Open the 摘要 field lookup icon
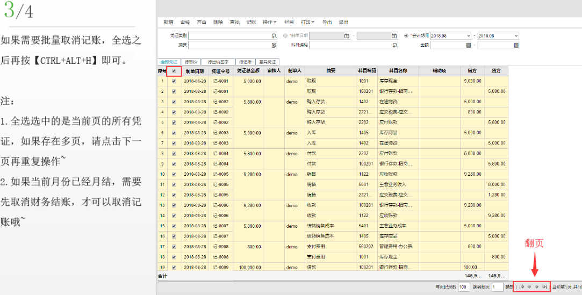This screenshot has width=582, height=295. [274, 45]
